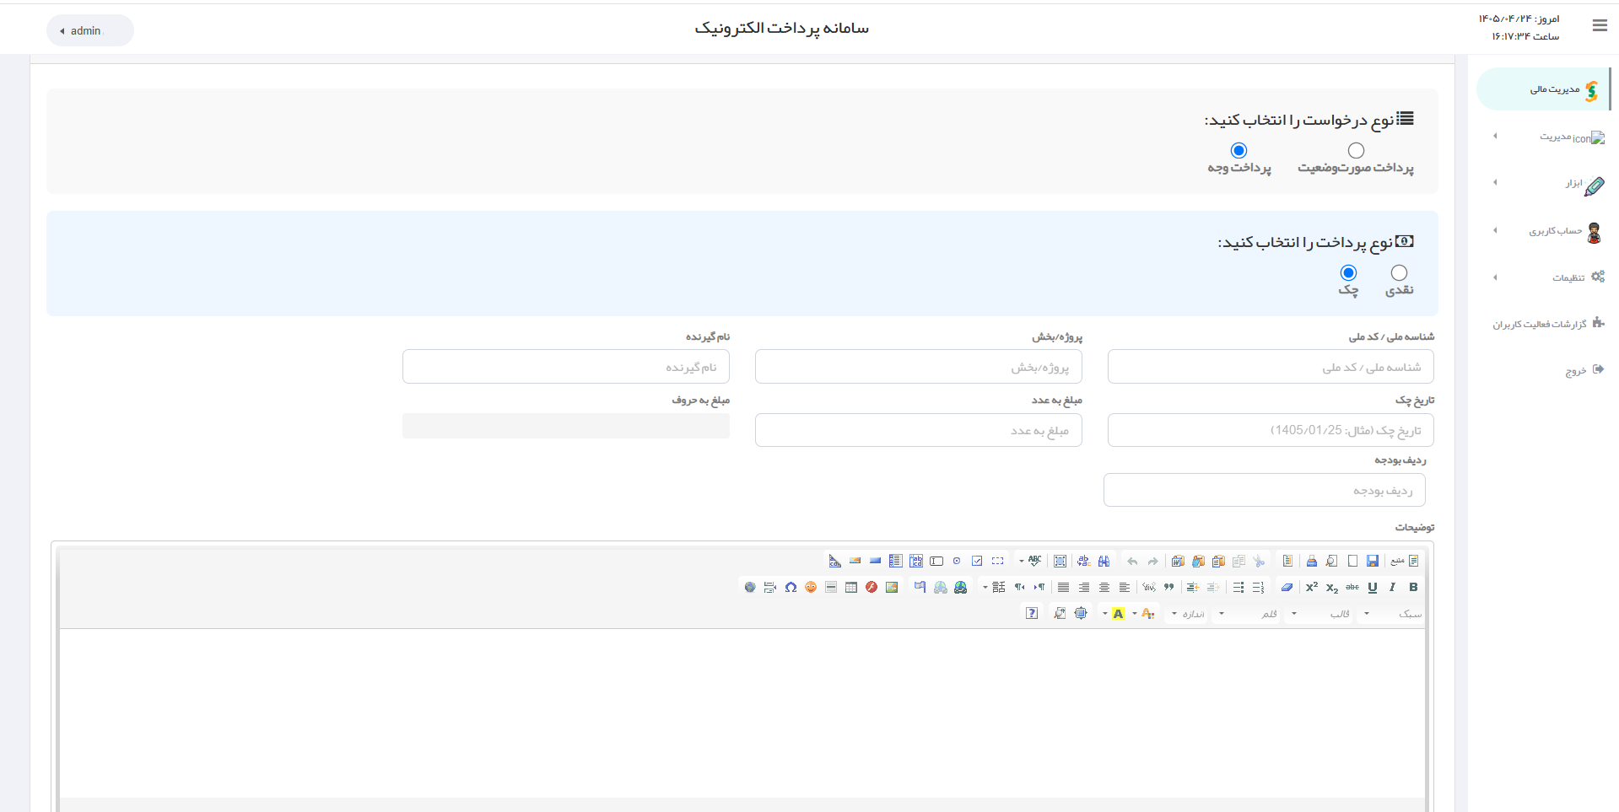
Task: Click the Save (floppy disk) editor icon
Action: (x=1373, y=562)
